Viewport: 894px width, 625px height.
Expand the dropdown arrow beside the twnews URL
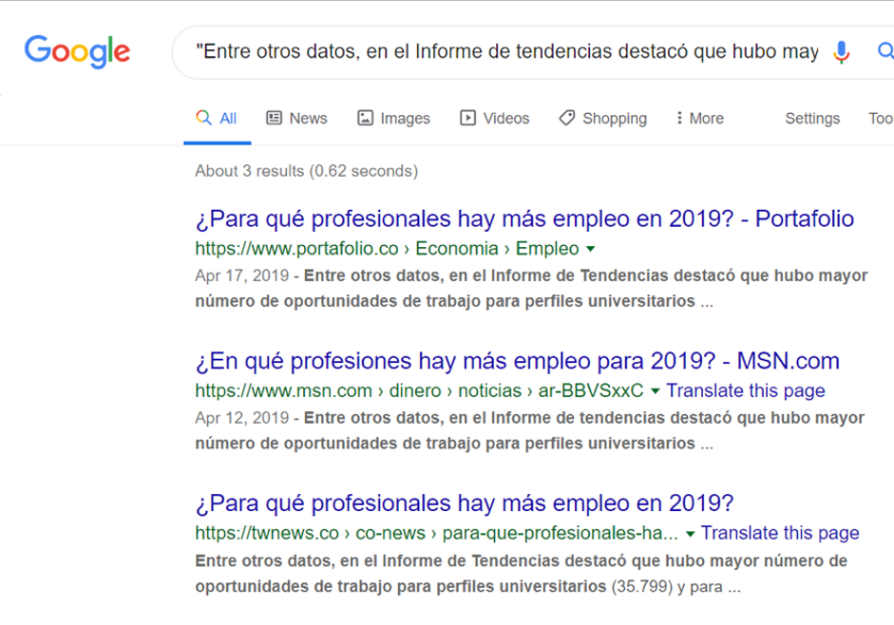691,534
